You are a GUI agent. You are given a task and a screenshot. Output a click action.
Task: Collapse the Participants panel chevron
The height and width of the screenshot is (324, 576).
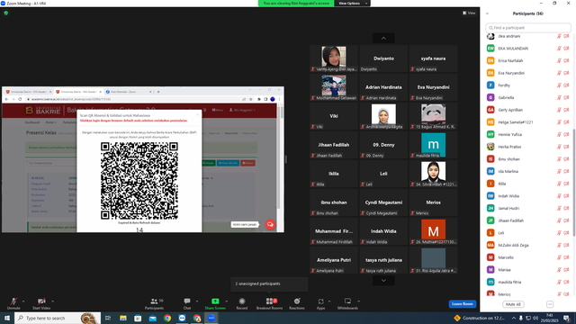(487, 13)
